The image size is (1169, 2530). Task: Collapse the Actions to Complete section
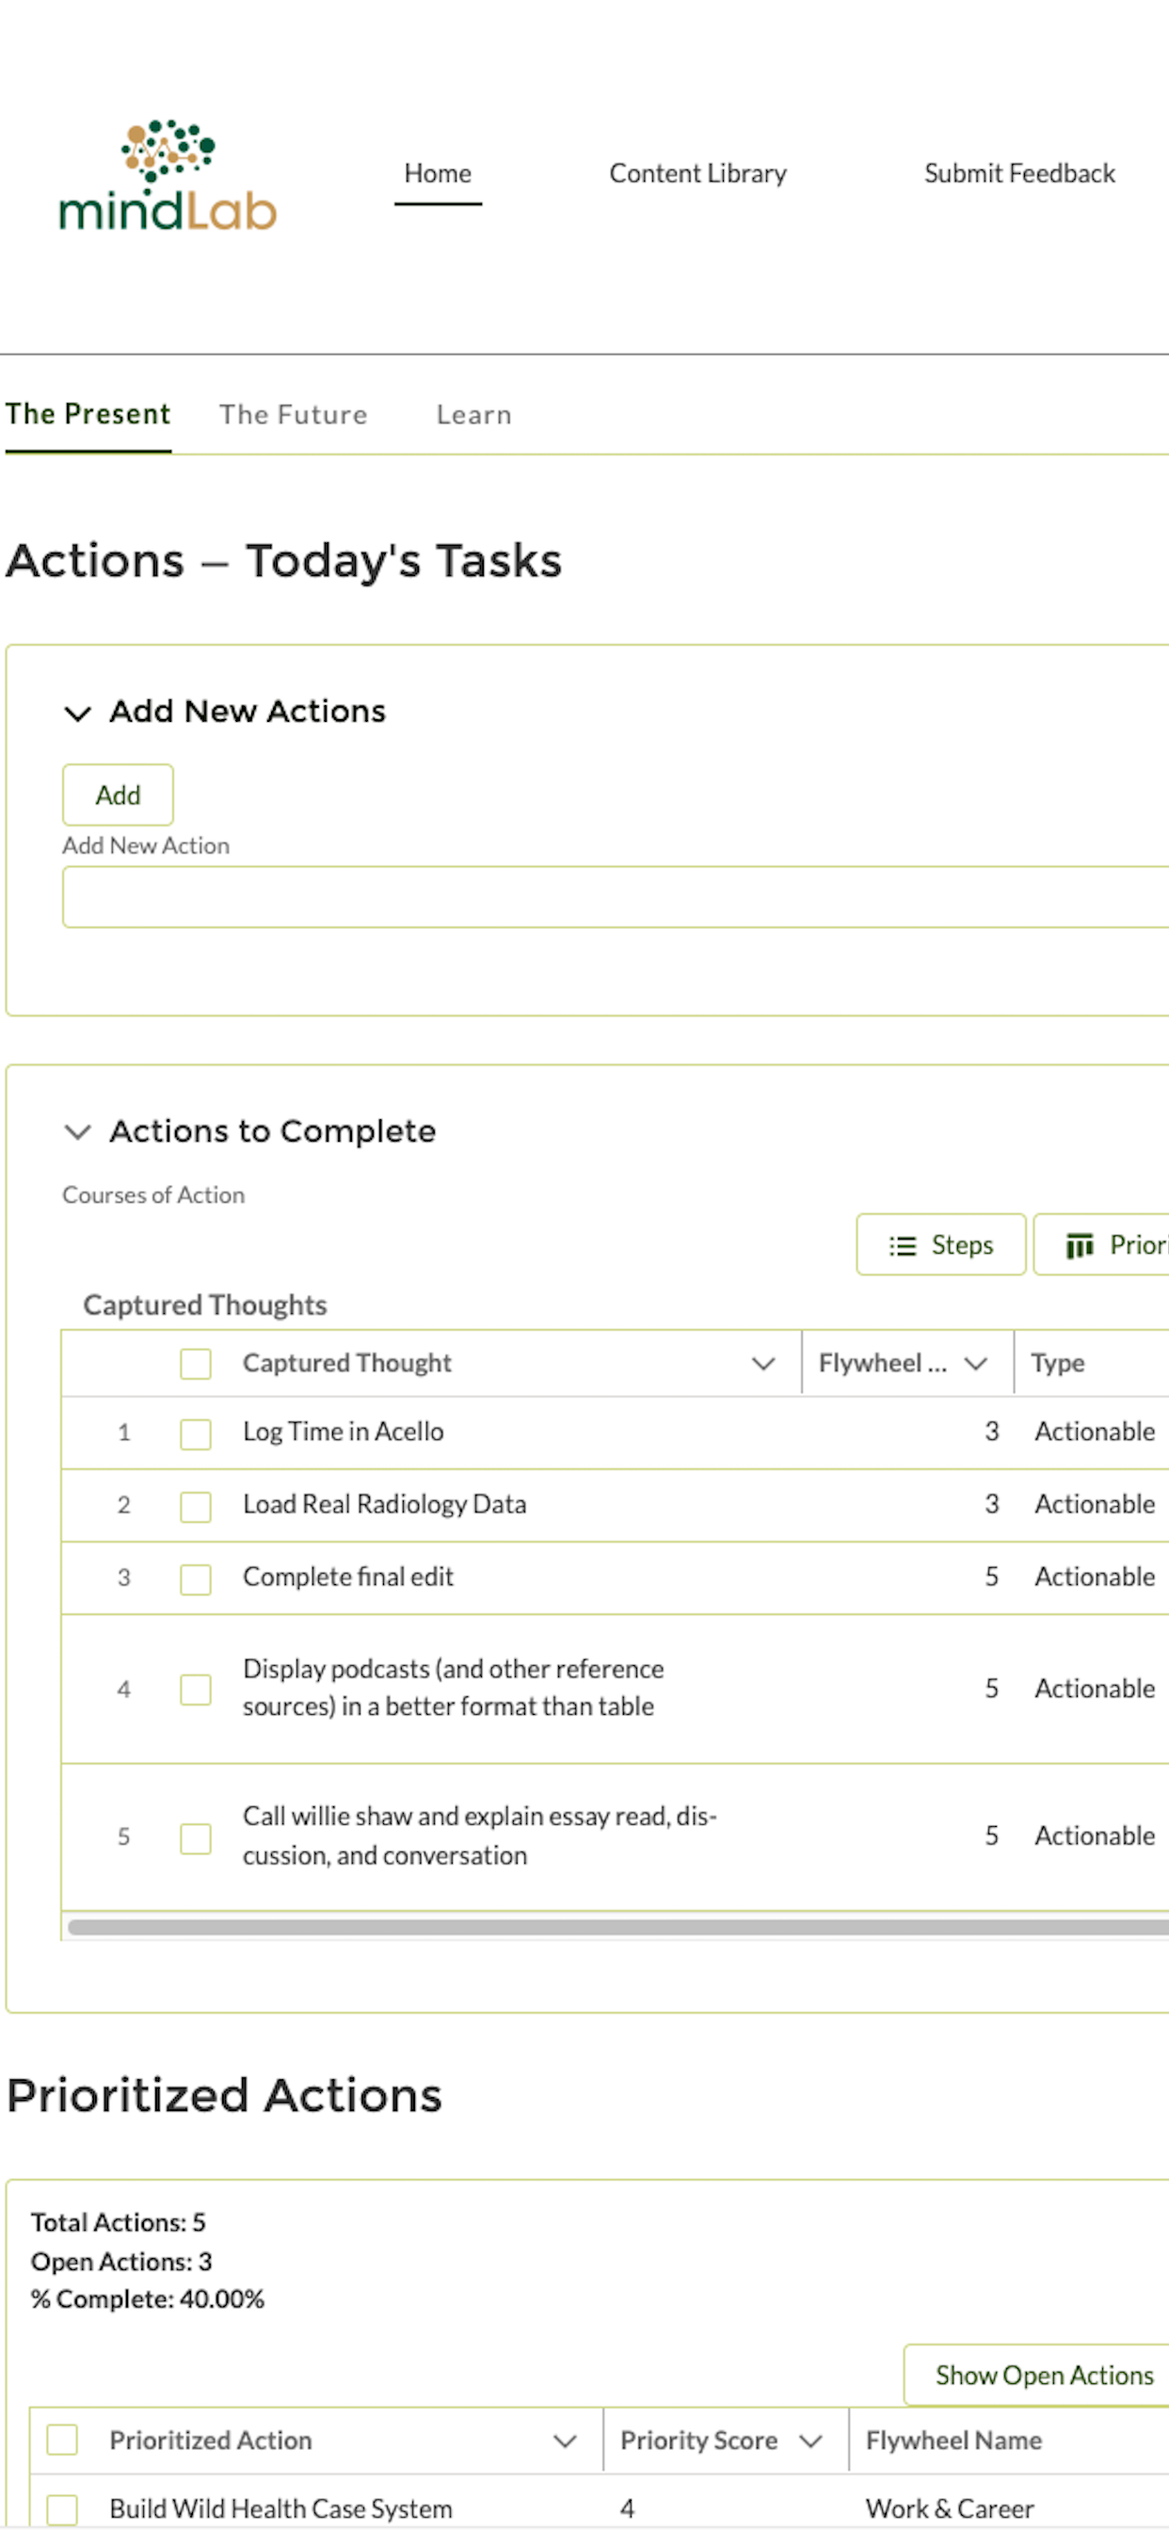click(77, 1131)
